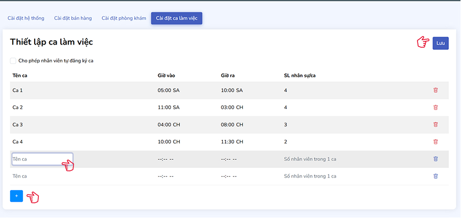Focus the highlighted 'Tên ca' input field
Screen dimensions: 461x218
(41, 159)
